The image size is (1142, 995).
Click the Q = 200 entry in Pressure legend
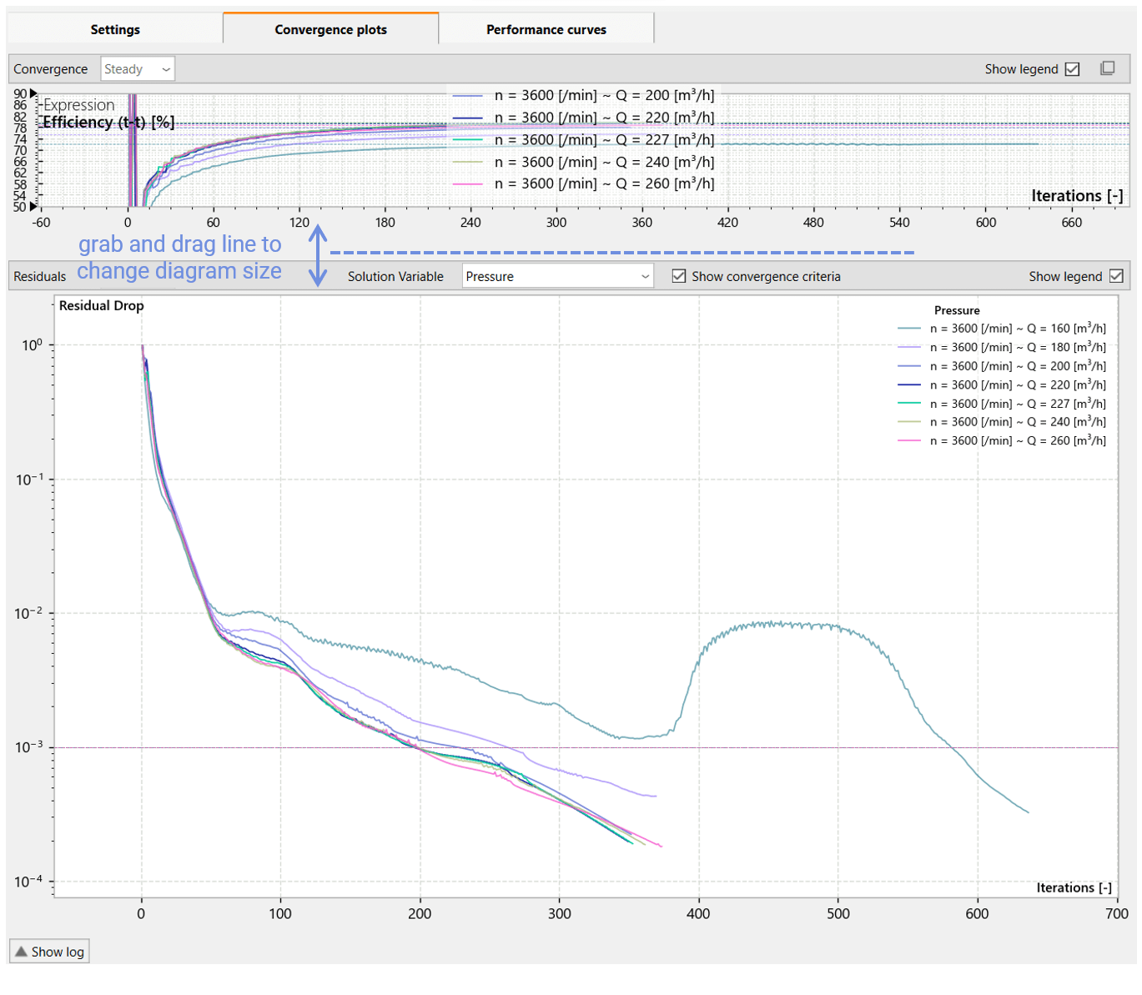1002,366
